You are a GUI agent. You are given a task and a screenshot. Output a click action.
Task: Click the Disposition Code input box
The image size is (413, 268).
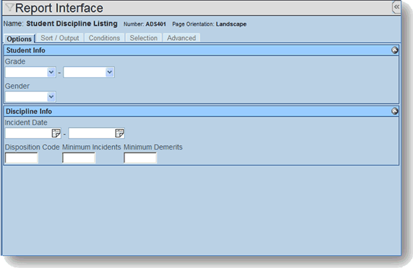coord(22,158)
